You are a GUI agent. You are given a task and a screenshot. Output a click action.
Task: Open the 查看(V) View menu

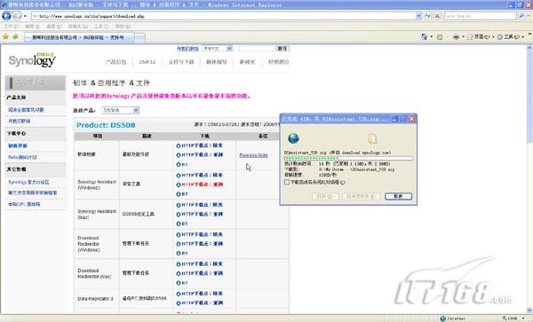54,26
